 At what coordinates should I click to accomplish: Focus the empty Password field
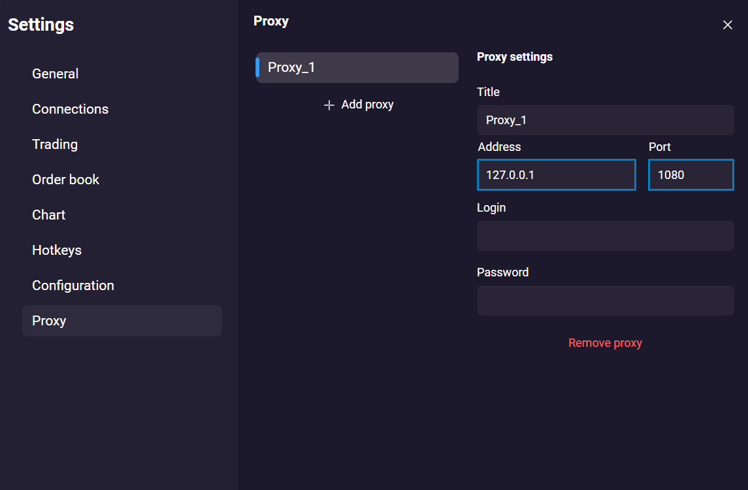tap(606, 301)
